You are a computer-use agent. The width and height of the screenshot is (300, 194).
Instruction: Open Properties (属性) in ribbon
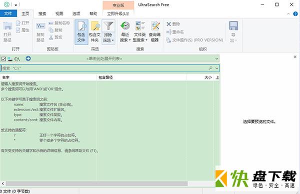[22, 30]
